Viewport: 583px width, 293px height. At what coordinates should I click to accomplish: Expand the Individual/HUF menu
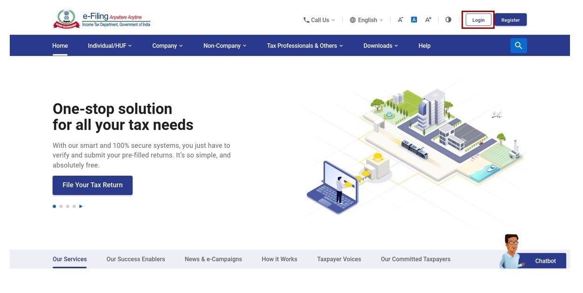click(109, 46)
